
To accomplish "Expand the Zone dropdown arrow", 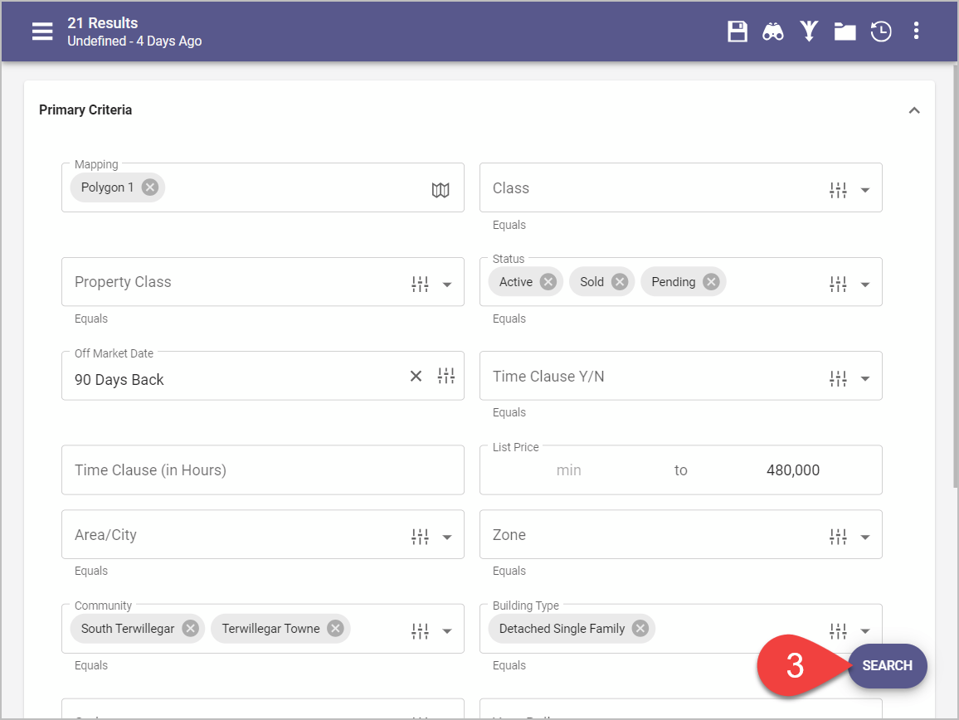I will 864,537.
